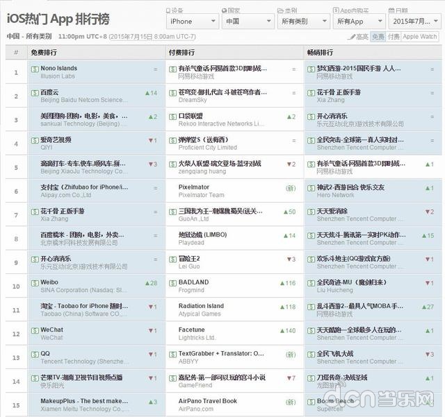Open 地狱边境 (LIMBO) entry
Image resolution: width=445 pixels, height=417 pixels.
pos(202,235)
